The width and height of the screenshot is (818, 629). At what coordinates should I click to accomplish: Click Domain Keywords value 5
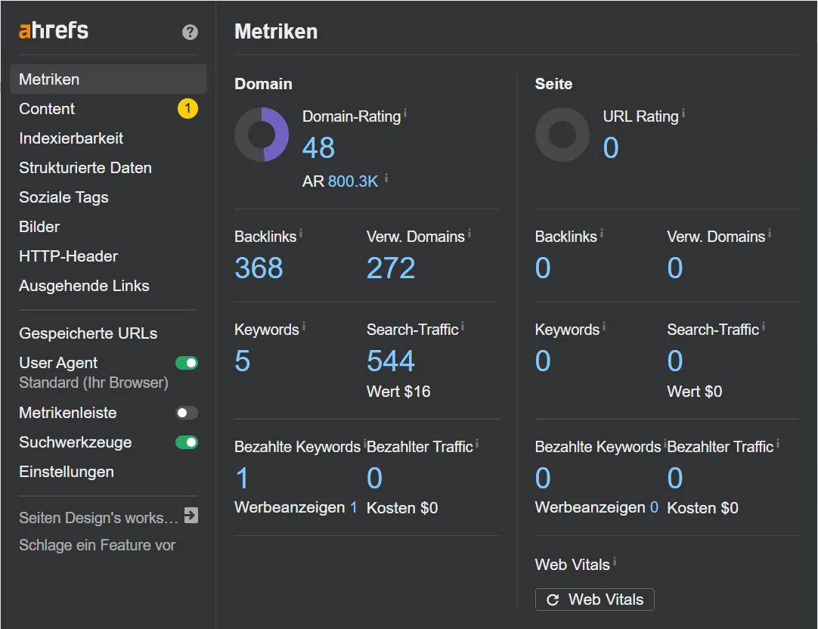pyautogui.click(x=243, y=361)
